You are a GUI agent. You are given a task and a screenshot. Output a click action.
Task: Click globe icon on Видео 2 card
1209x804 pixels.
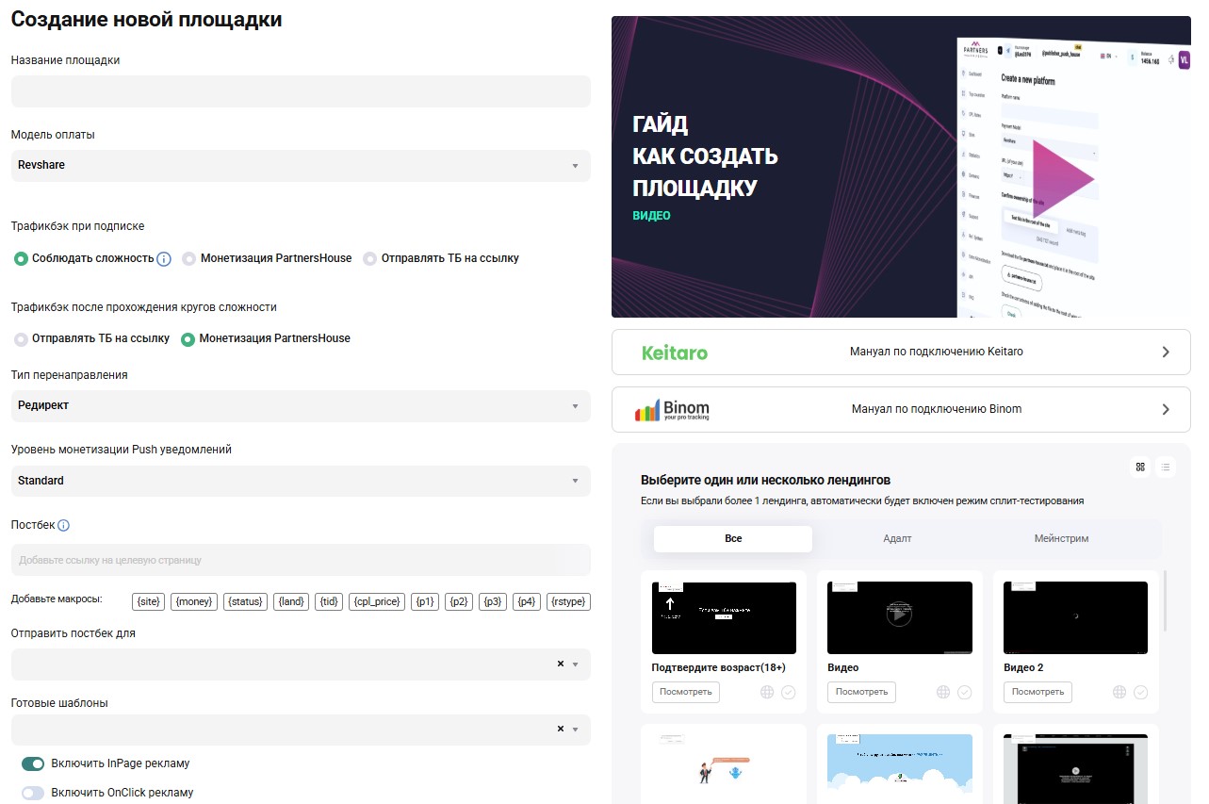[1119, 692]
